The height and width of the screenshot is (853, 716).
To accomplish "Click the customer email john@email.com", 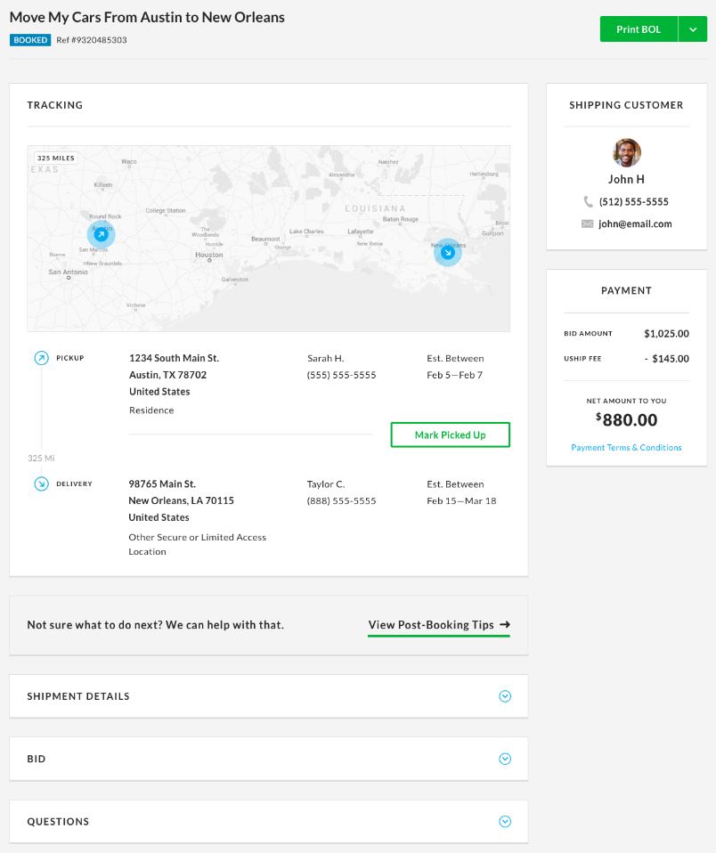I will (635, 224).
